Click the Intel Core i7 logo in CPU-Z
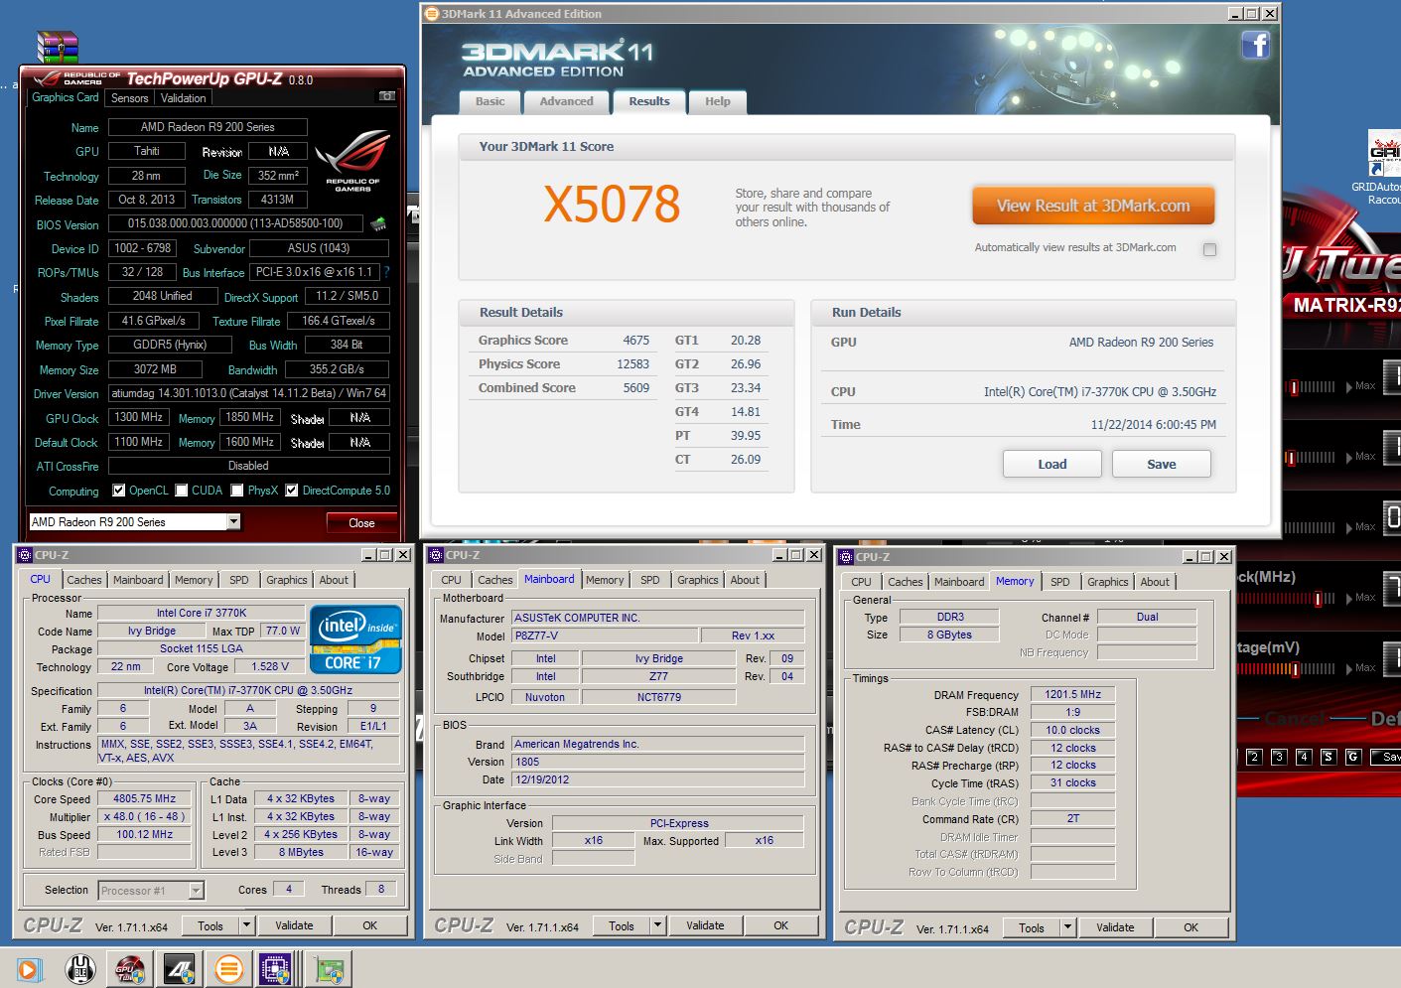 (x=355, y=638)
